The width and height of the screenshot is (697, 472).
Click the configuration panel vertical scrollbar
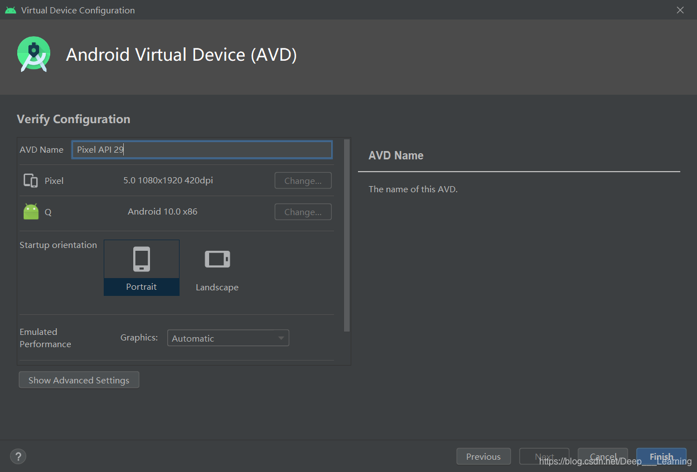pyautogui.click(x=347, y=235)
